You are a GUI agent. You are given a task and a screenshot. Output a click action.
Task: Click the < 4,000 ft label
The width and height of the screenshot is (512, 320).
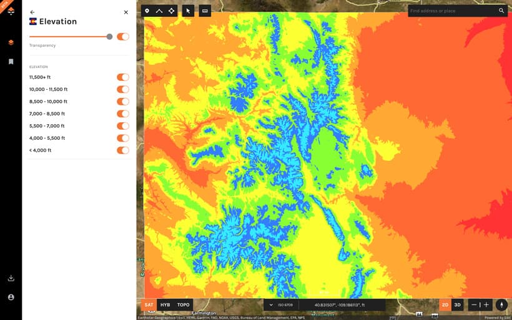coord(40,150)
